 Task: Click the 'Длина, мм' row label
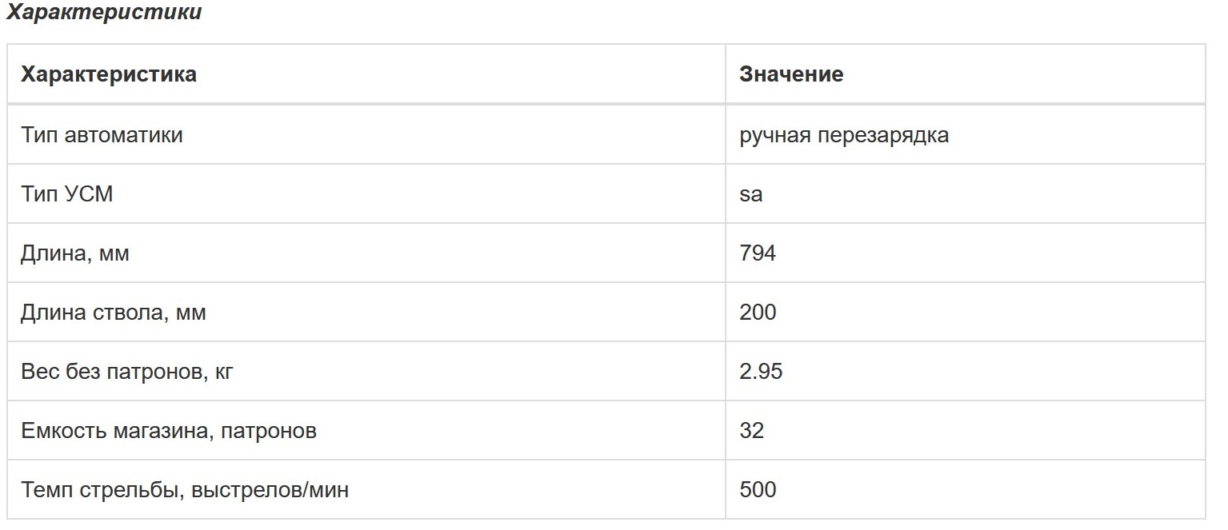click(x=75, y=253)
